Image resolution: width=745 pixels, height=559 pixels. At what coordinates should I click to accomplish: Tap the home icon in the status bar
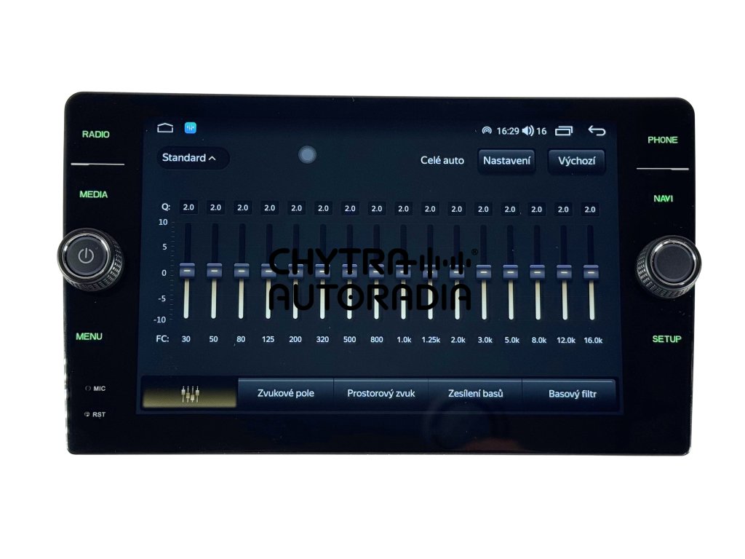tap(165, 128)
